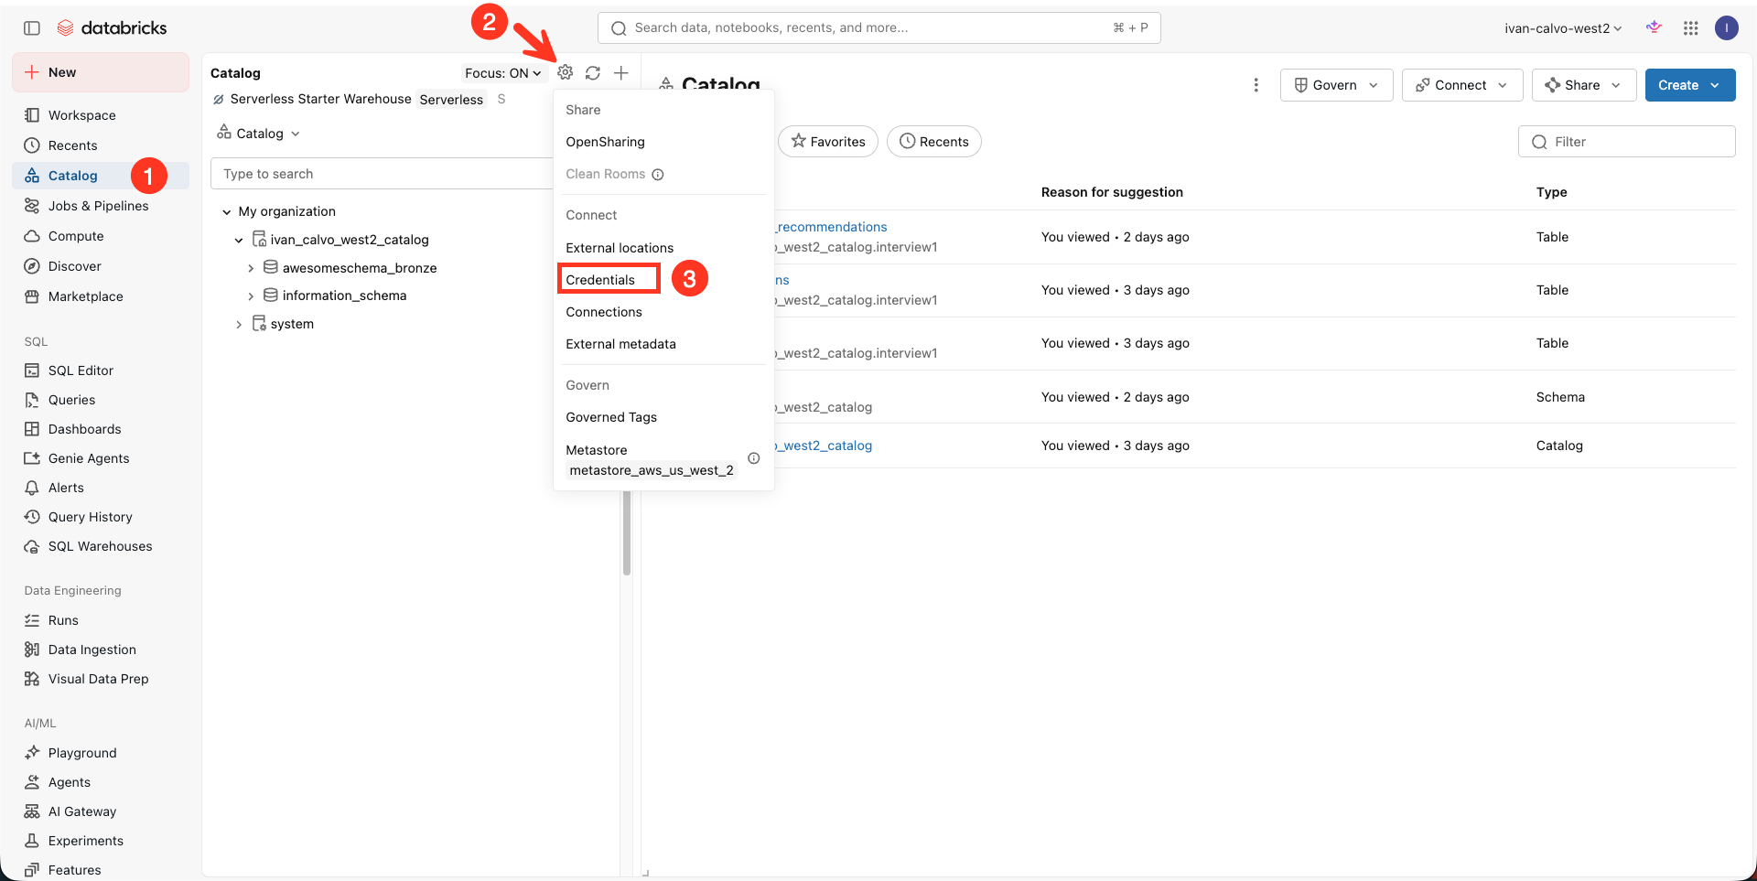Screen dimensions: 1757x881
Task: Click the top search bar
Action: [x=878, y=27]
